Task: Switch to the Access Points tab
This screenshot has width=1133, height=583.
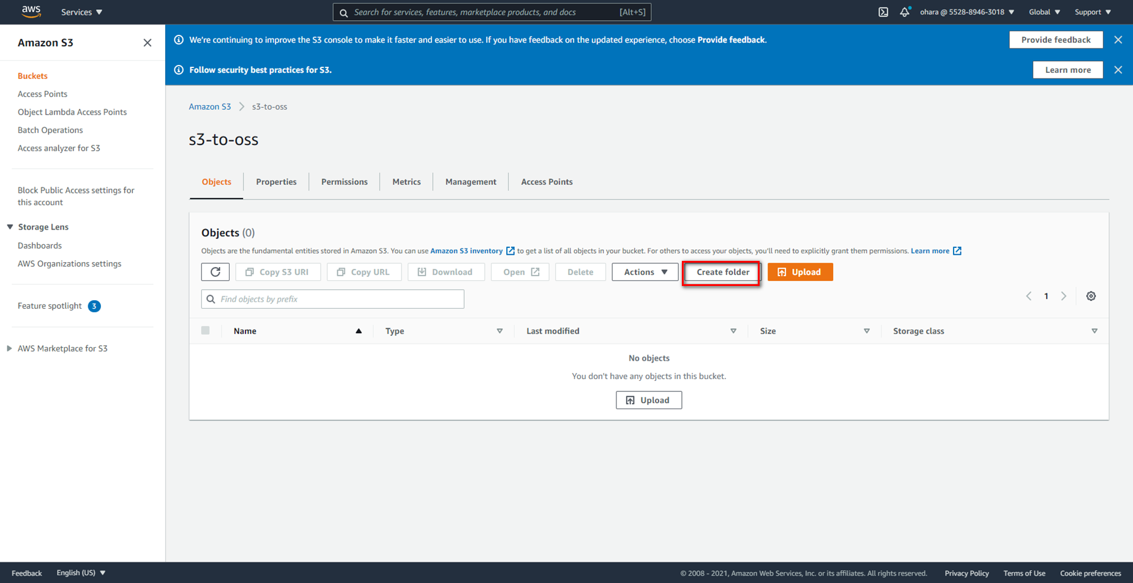Action: click(547, 182)
